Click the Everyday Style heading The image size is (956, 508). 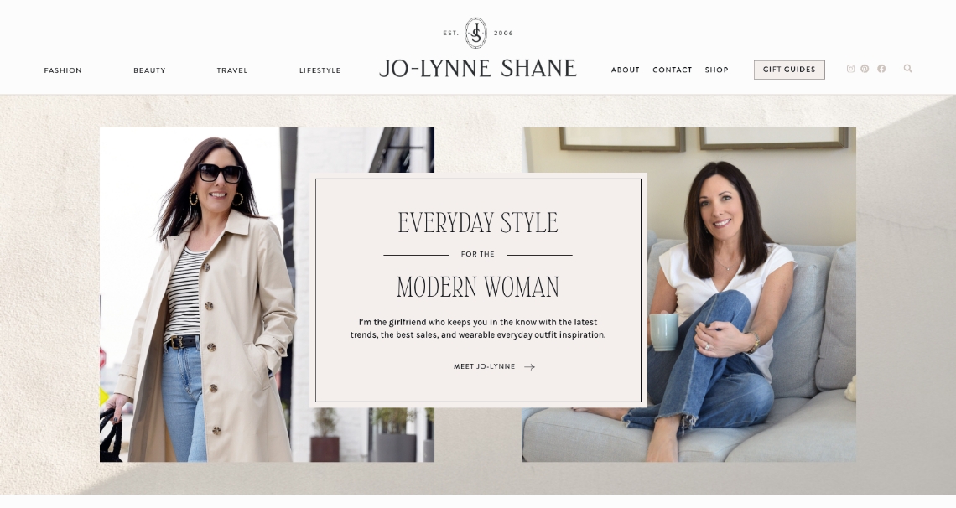478,223
